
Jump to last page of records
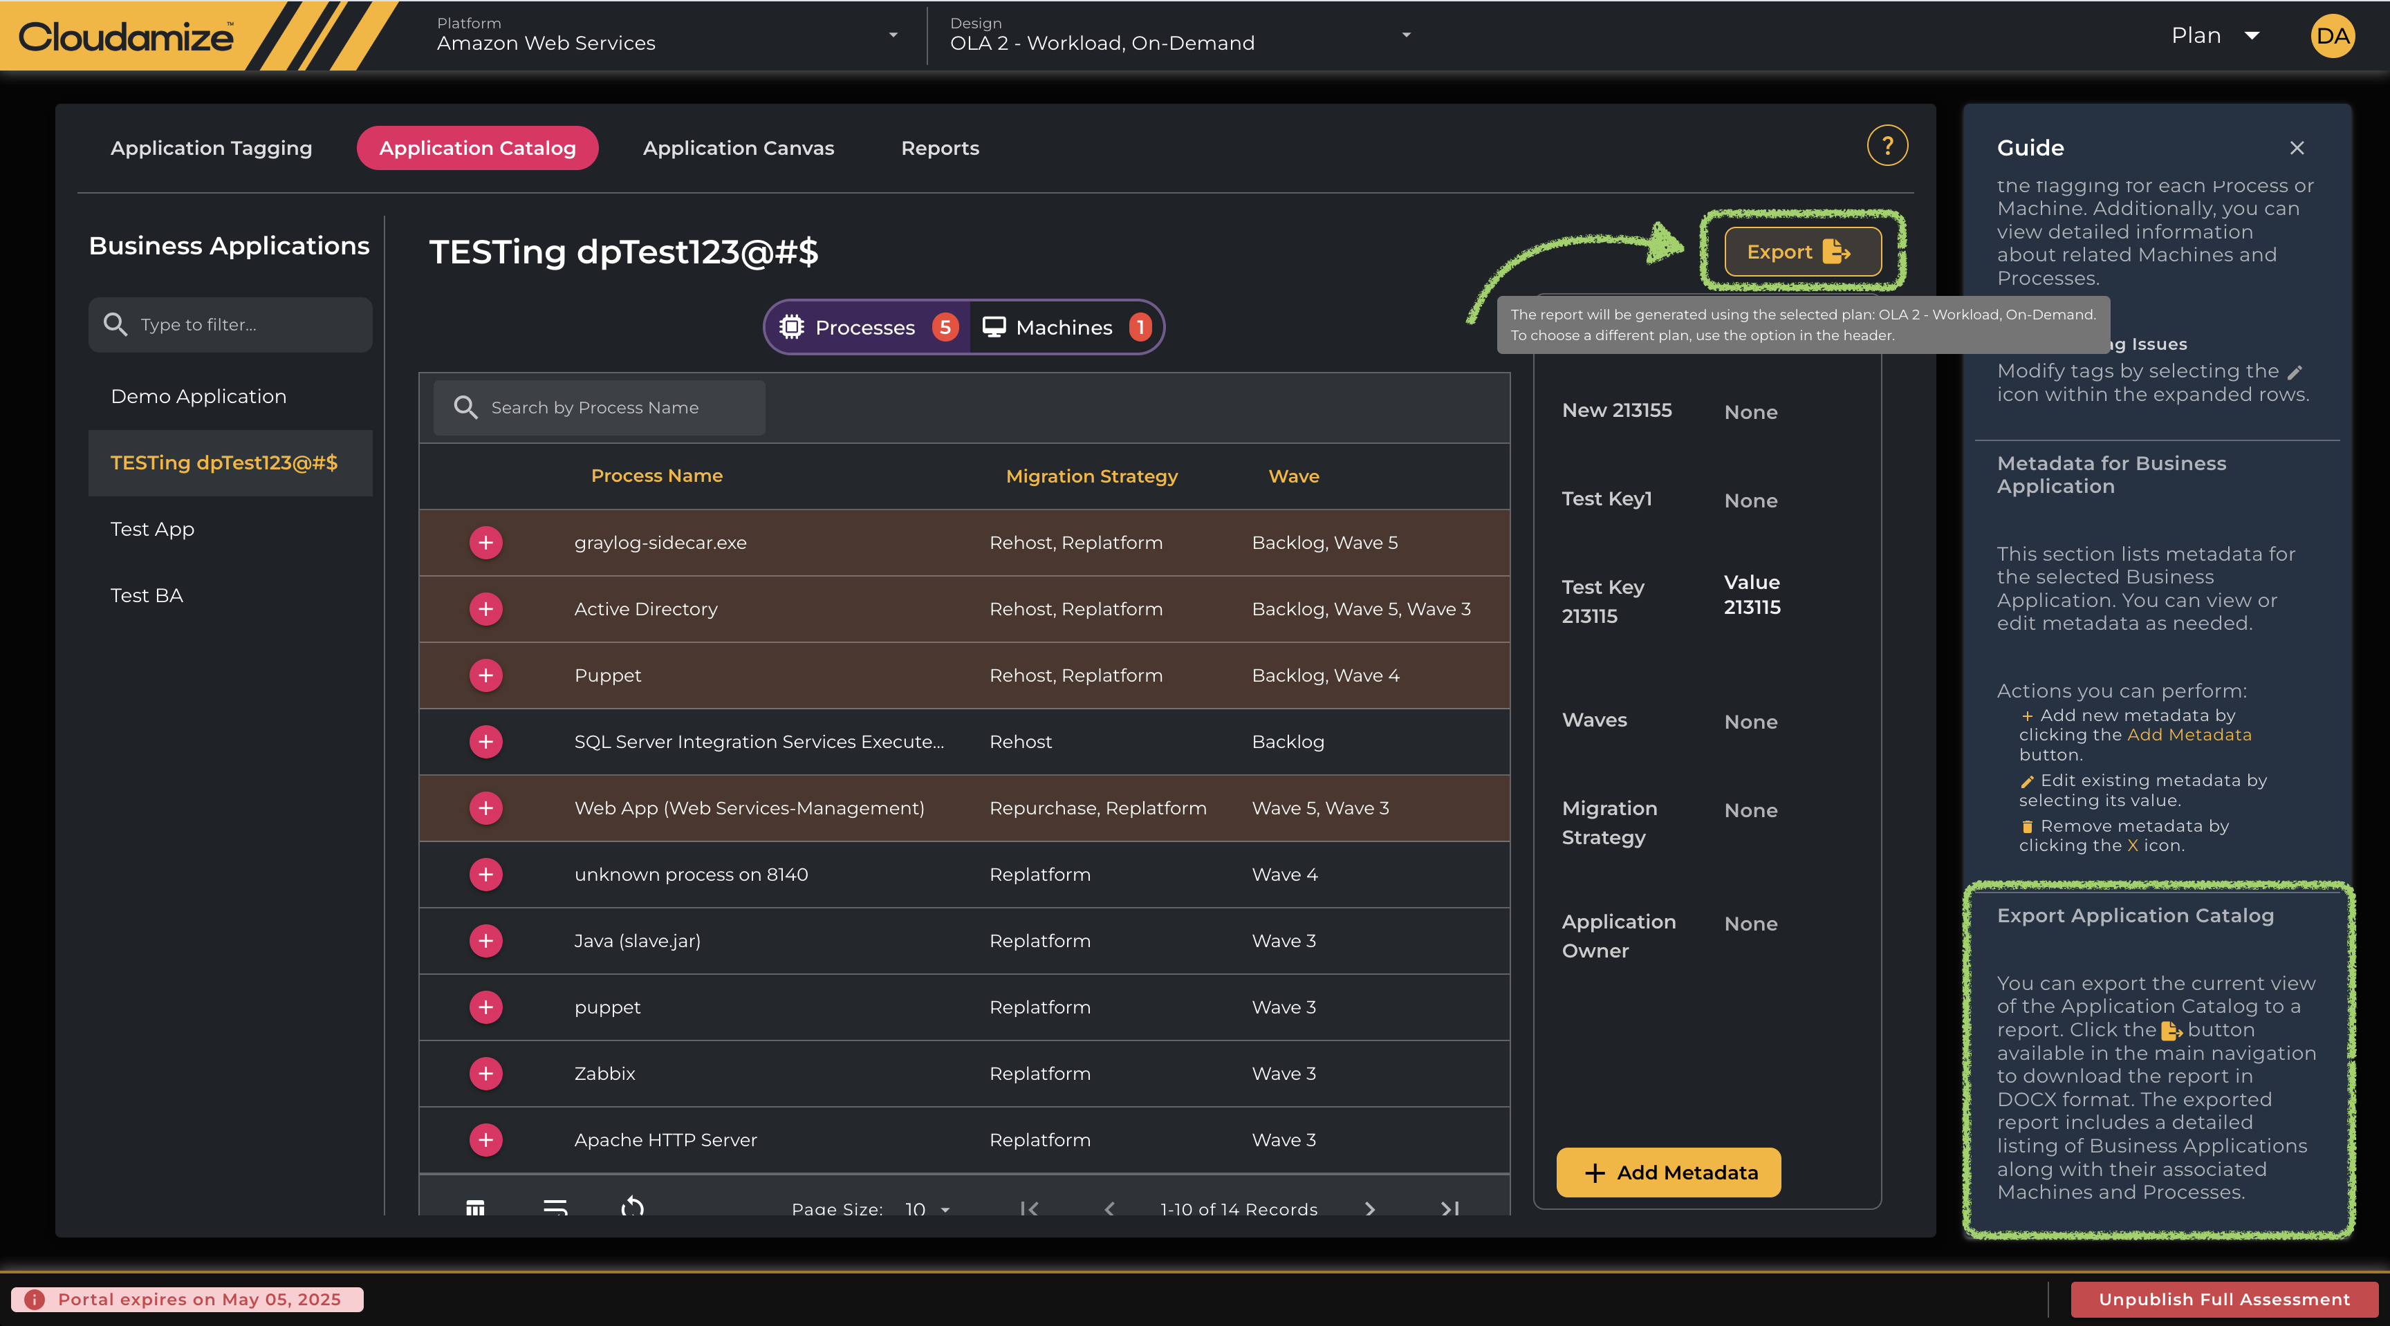(1450, 1208)
